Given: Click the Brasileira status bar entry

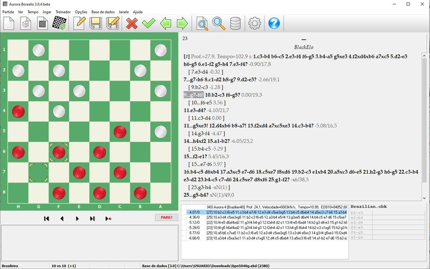Looking at the screenshot, I should [x=10, y=266].
